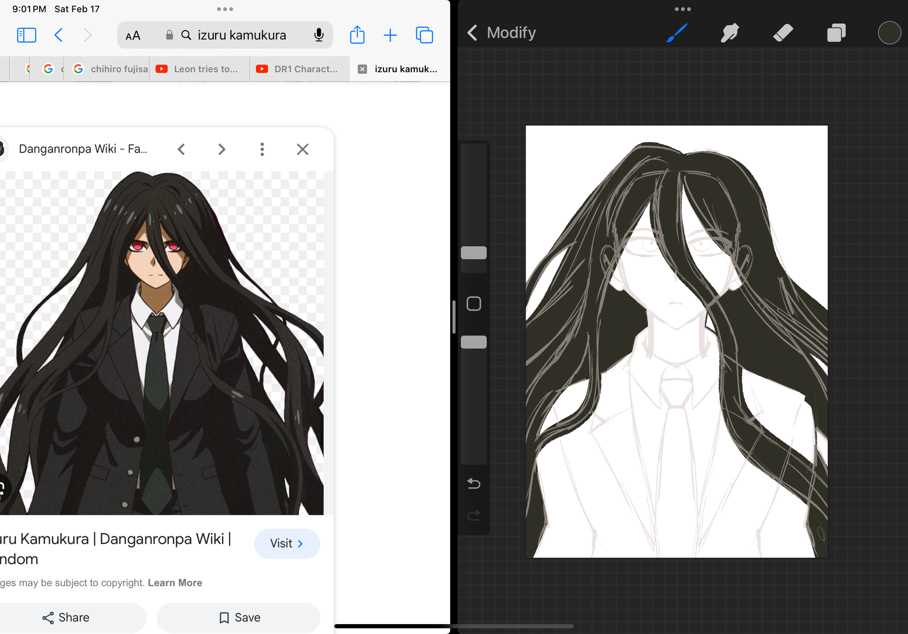The height and width of the screenshot is (634, 908).
Task: Switch to the DR1 Charact tab
Action: (x=300, y=69)
